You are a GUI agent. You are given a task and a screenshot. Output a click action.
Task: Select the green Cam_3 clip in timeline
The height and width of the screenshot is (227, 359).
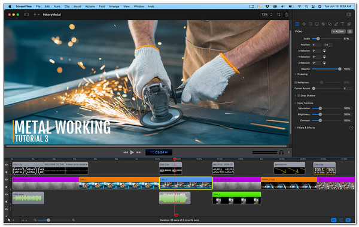[x=237, y=198]
